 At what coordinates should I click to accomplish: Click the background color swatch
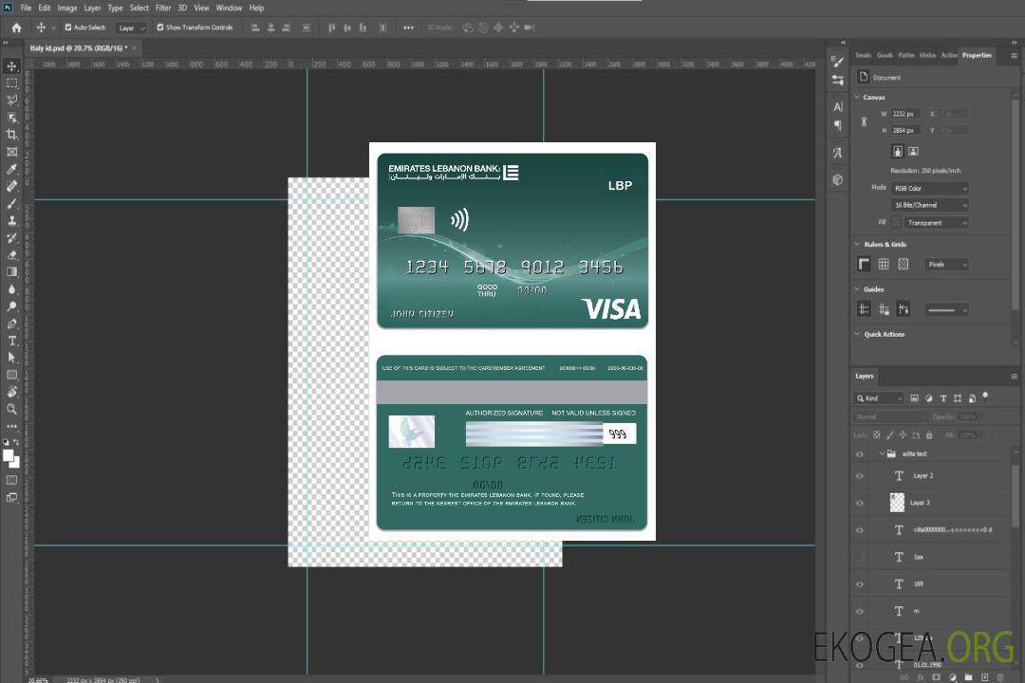tap(15, 462)
